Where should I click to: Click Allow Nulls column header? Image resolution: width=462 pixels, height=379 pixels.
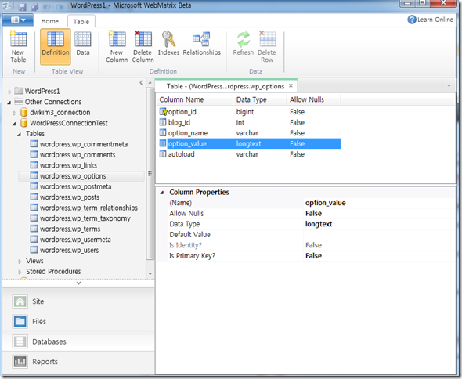[313, 99]
